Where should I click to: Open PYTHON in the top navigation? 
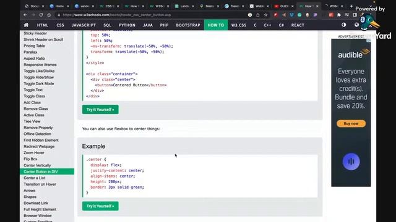[x=127, y=25]
